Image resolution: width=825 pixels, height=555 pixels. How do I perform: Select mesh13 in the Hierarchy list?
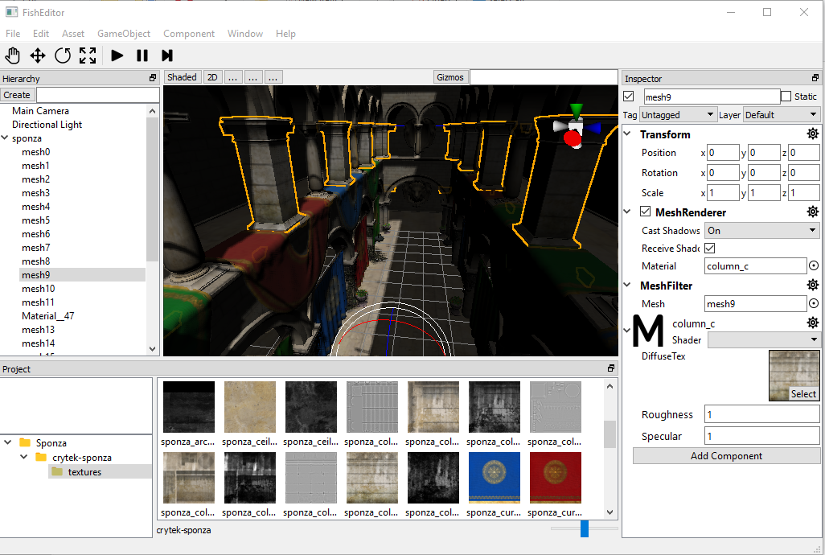(x=38, y=330)
